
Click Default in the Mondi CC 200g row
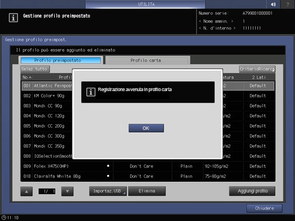(258, 126)
